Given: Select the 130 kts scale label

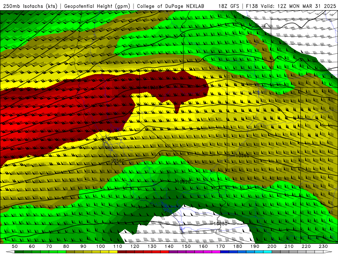Looking at the screenshot, I should point(152,246).
